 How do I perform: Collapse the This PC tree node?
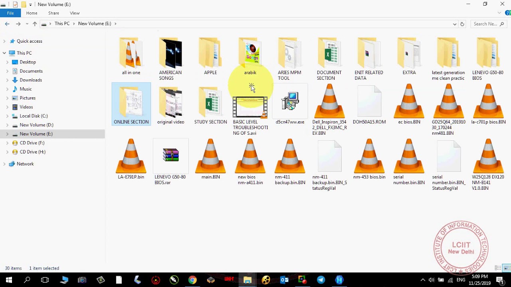[4, 53]
